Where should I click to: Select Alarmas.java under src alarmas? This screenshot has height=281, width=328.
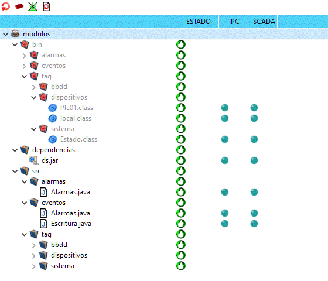coord(70,192)
